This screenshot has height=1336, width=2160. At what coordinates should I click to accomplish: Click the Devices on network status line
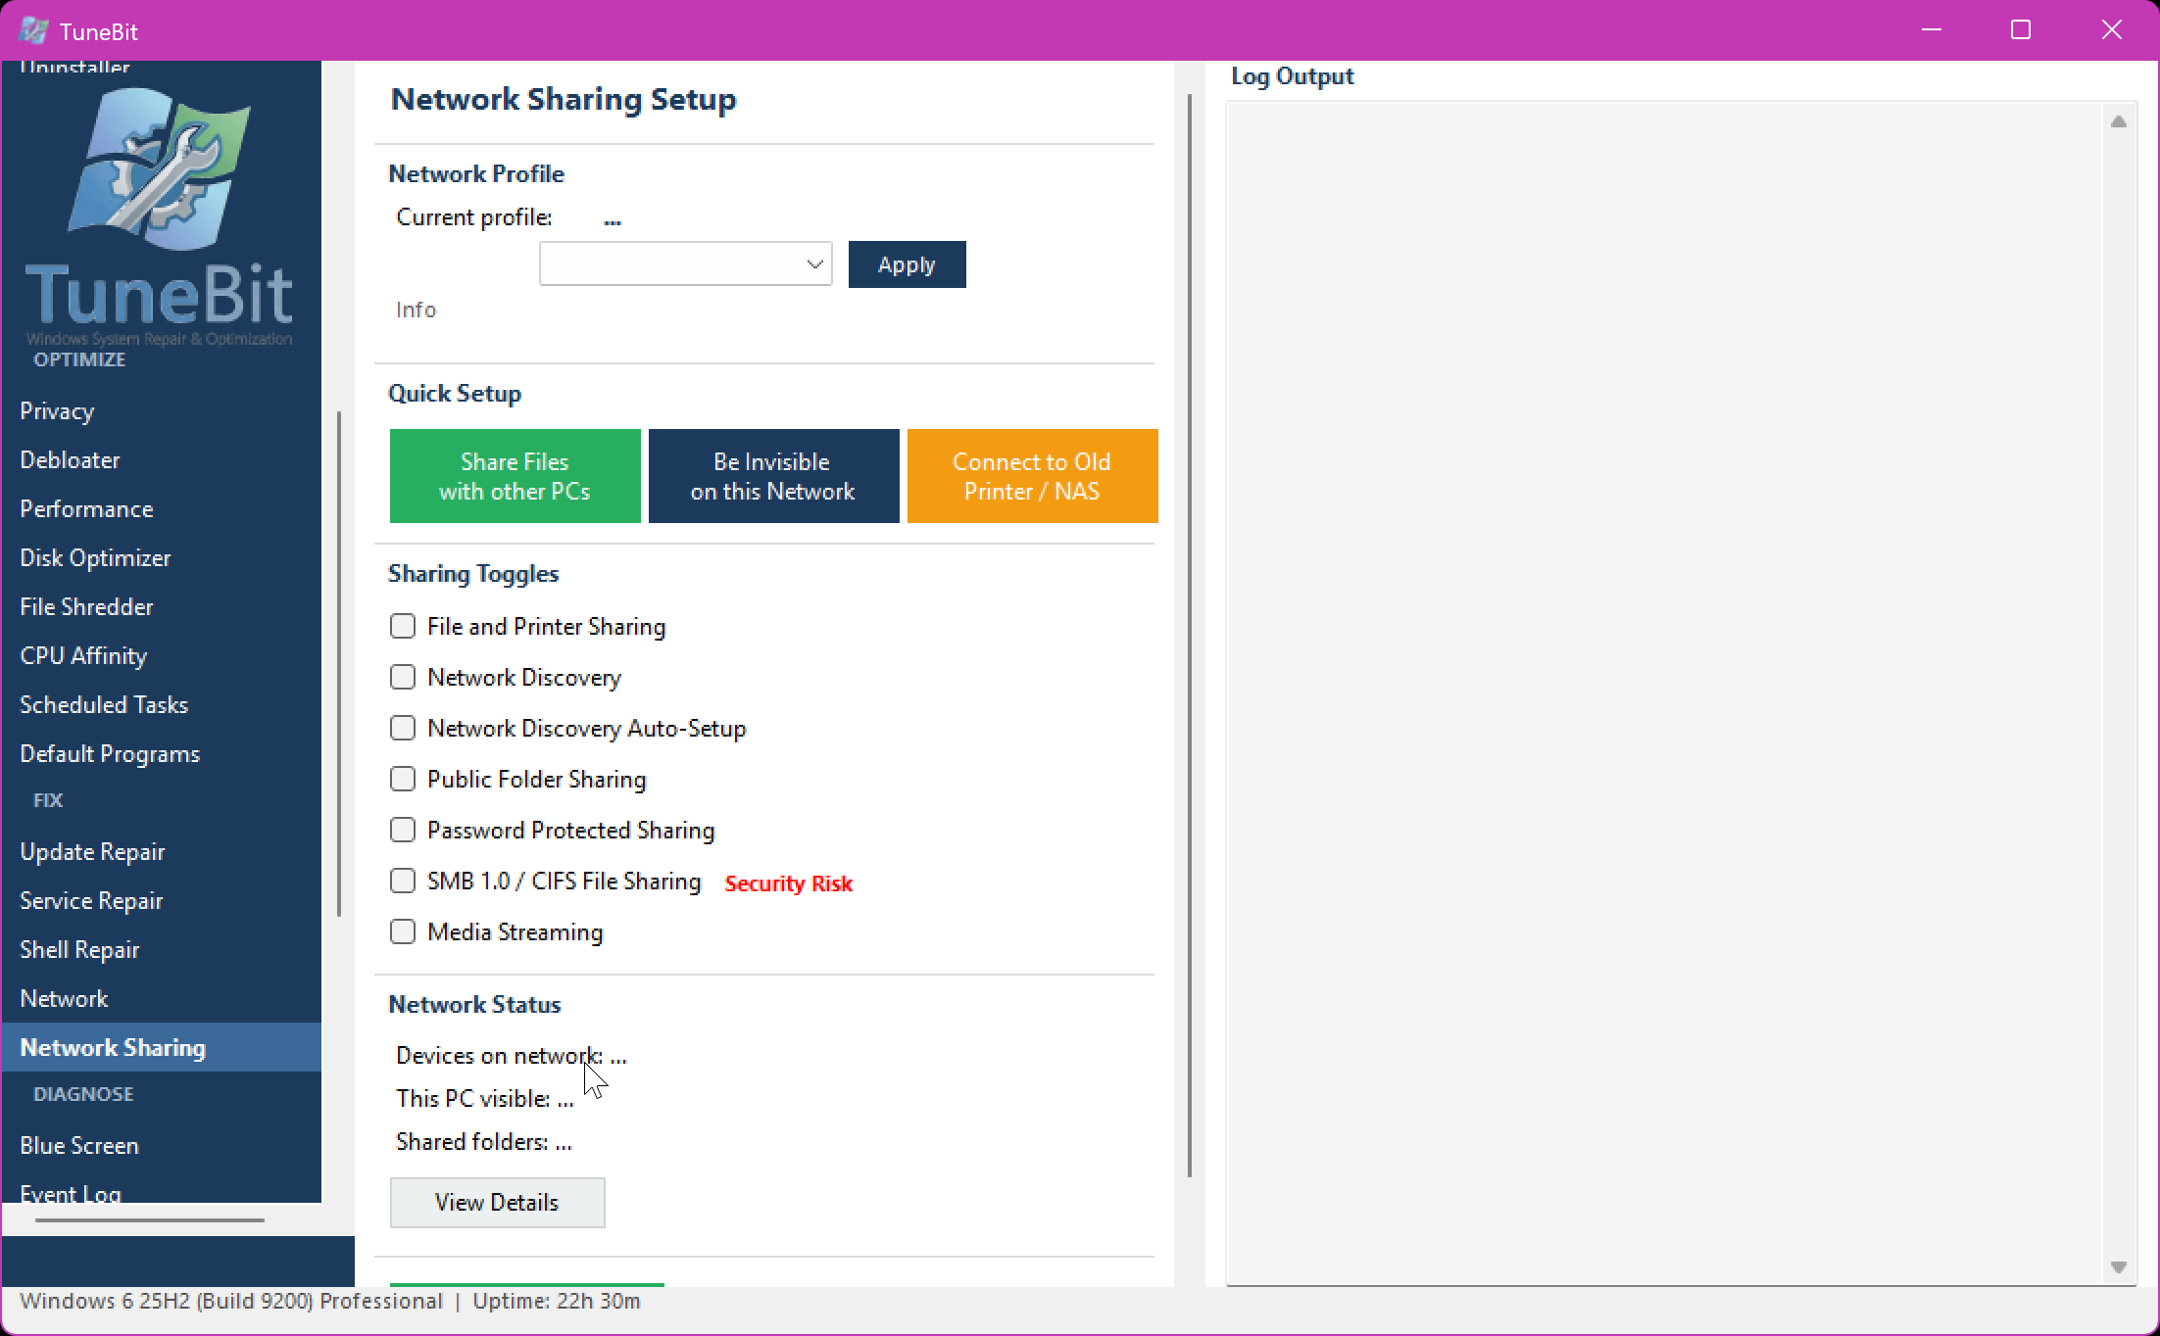[511, 1056]
